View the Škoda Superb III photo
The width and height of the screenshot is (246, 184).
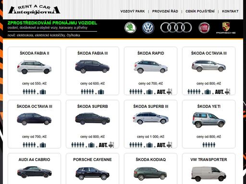151,118
